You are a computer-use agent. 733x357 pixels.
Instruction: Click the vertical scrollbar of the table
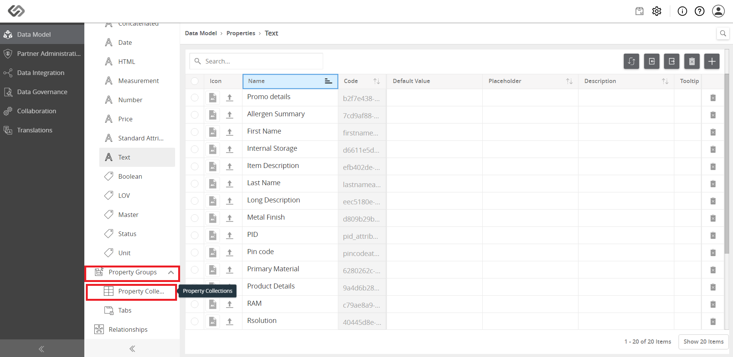coord(726,164)
